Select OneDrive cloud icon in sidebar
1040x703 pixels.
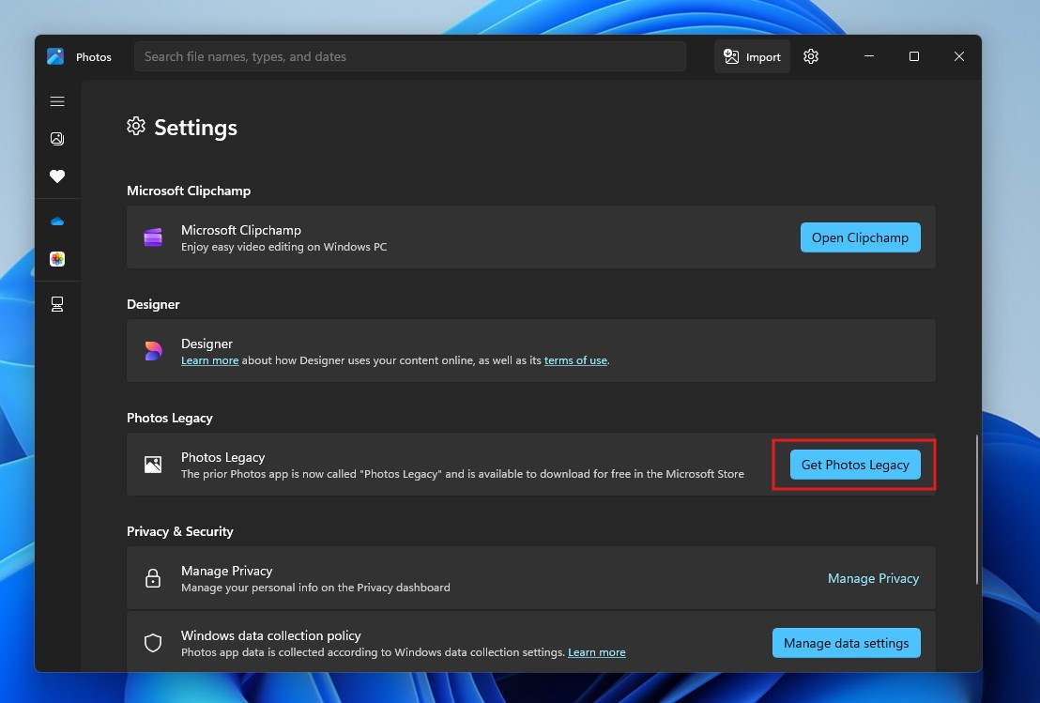coord(57,222)
